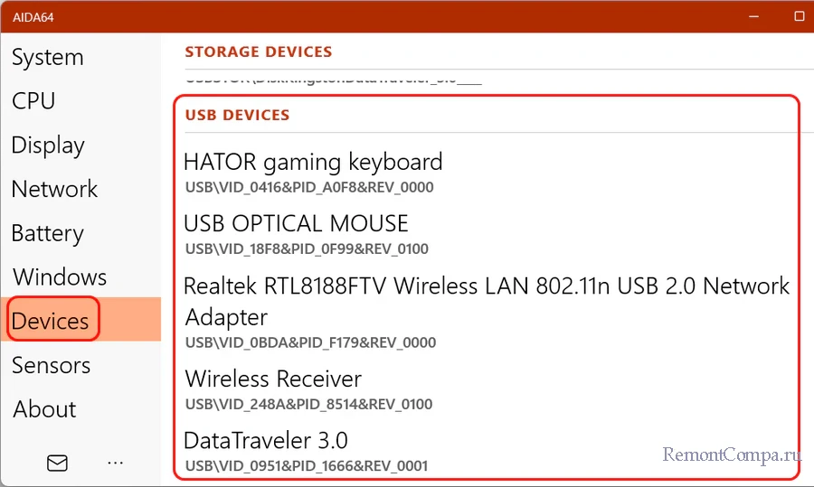Minimize the AIDA64 window
The width and height of the screenshot is (814, 487).
point(750,16)
